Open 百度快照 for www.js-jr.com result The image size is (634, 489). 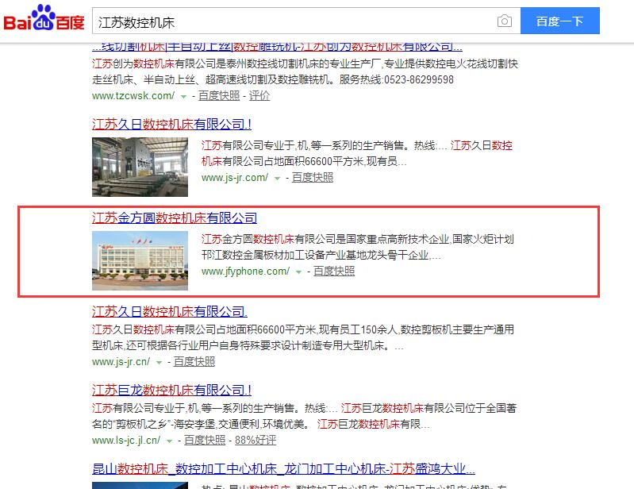[312, 178]
